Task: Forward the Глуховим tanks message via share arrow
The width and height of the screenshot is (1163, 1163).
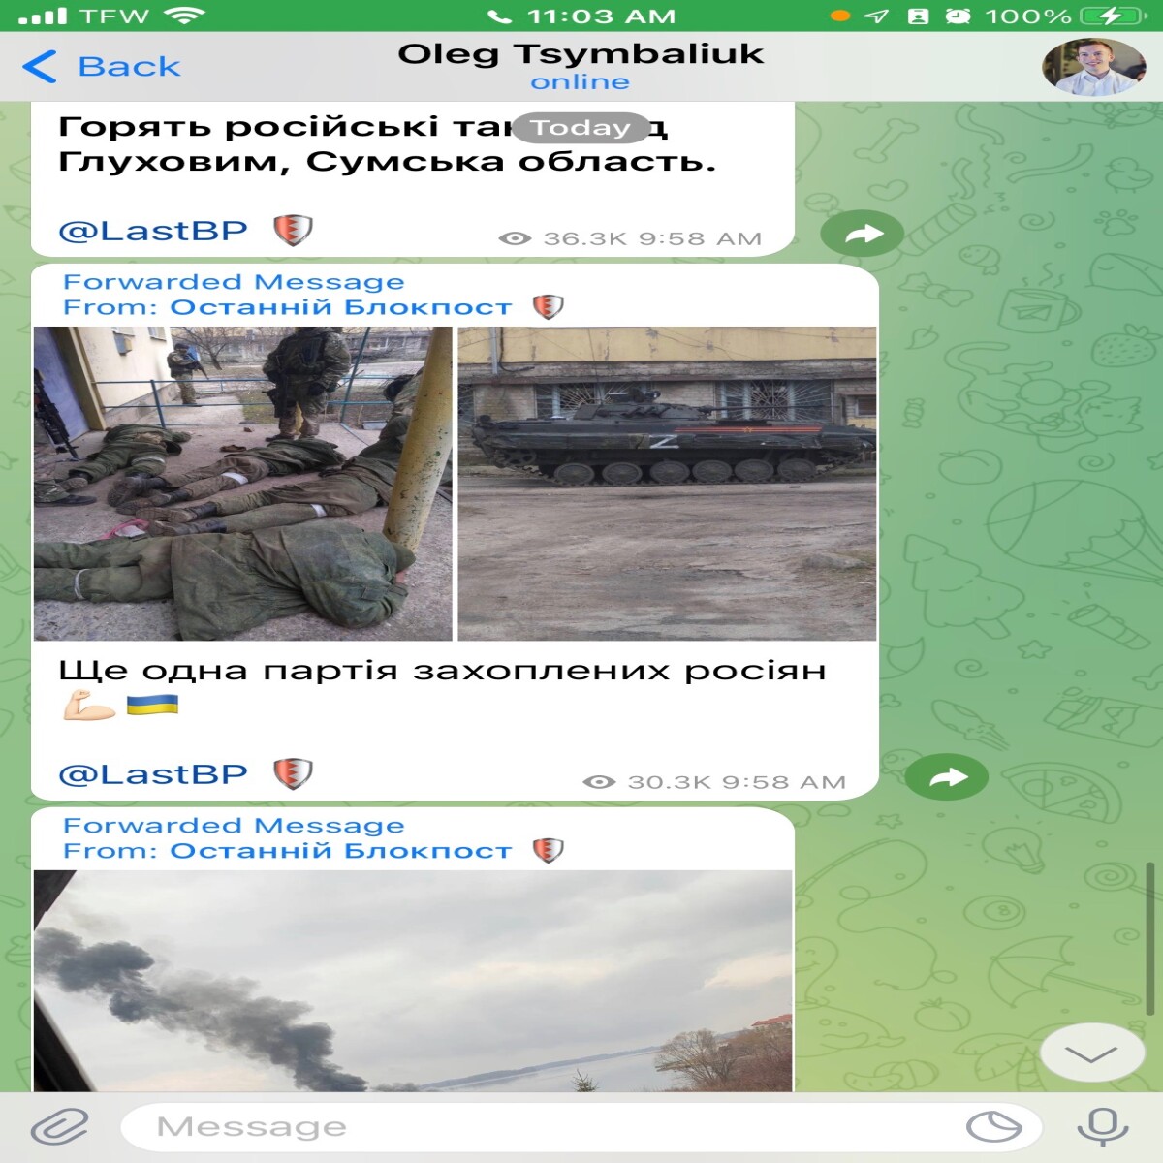Action: pyautogui.click(x=863, y=234)
